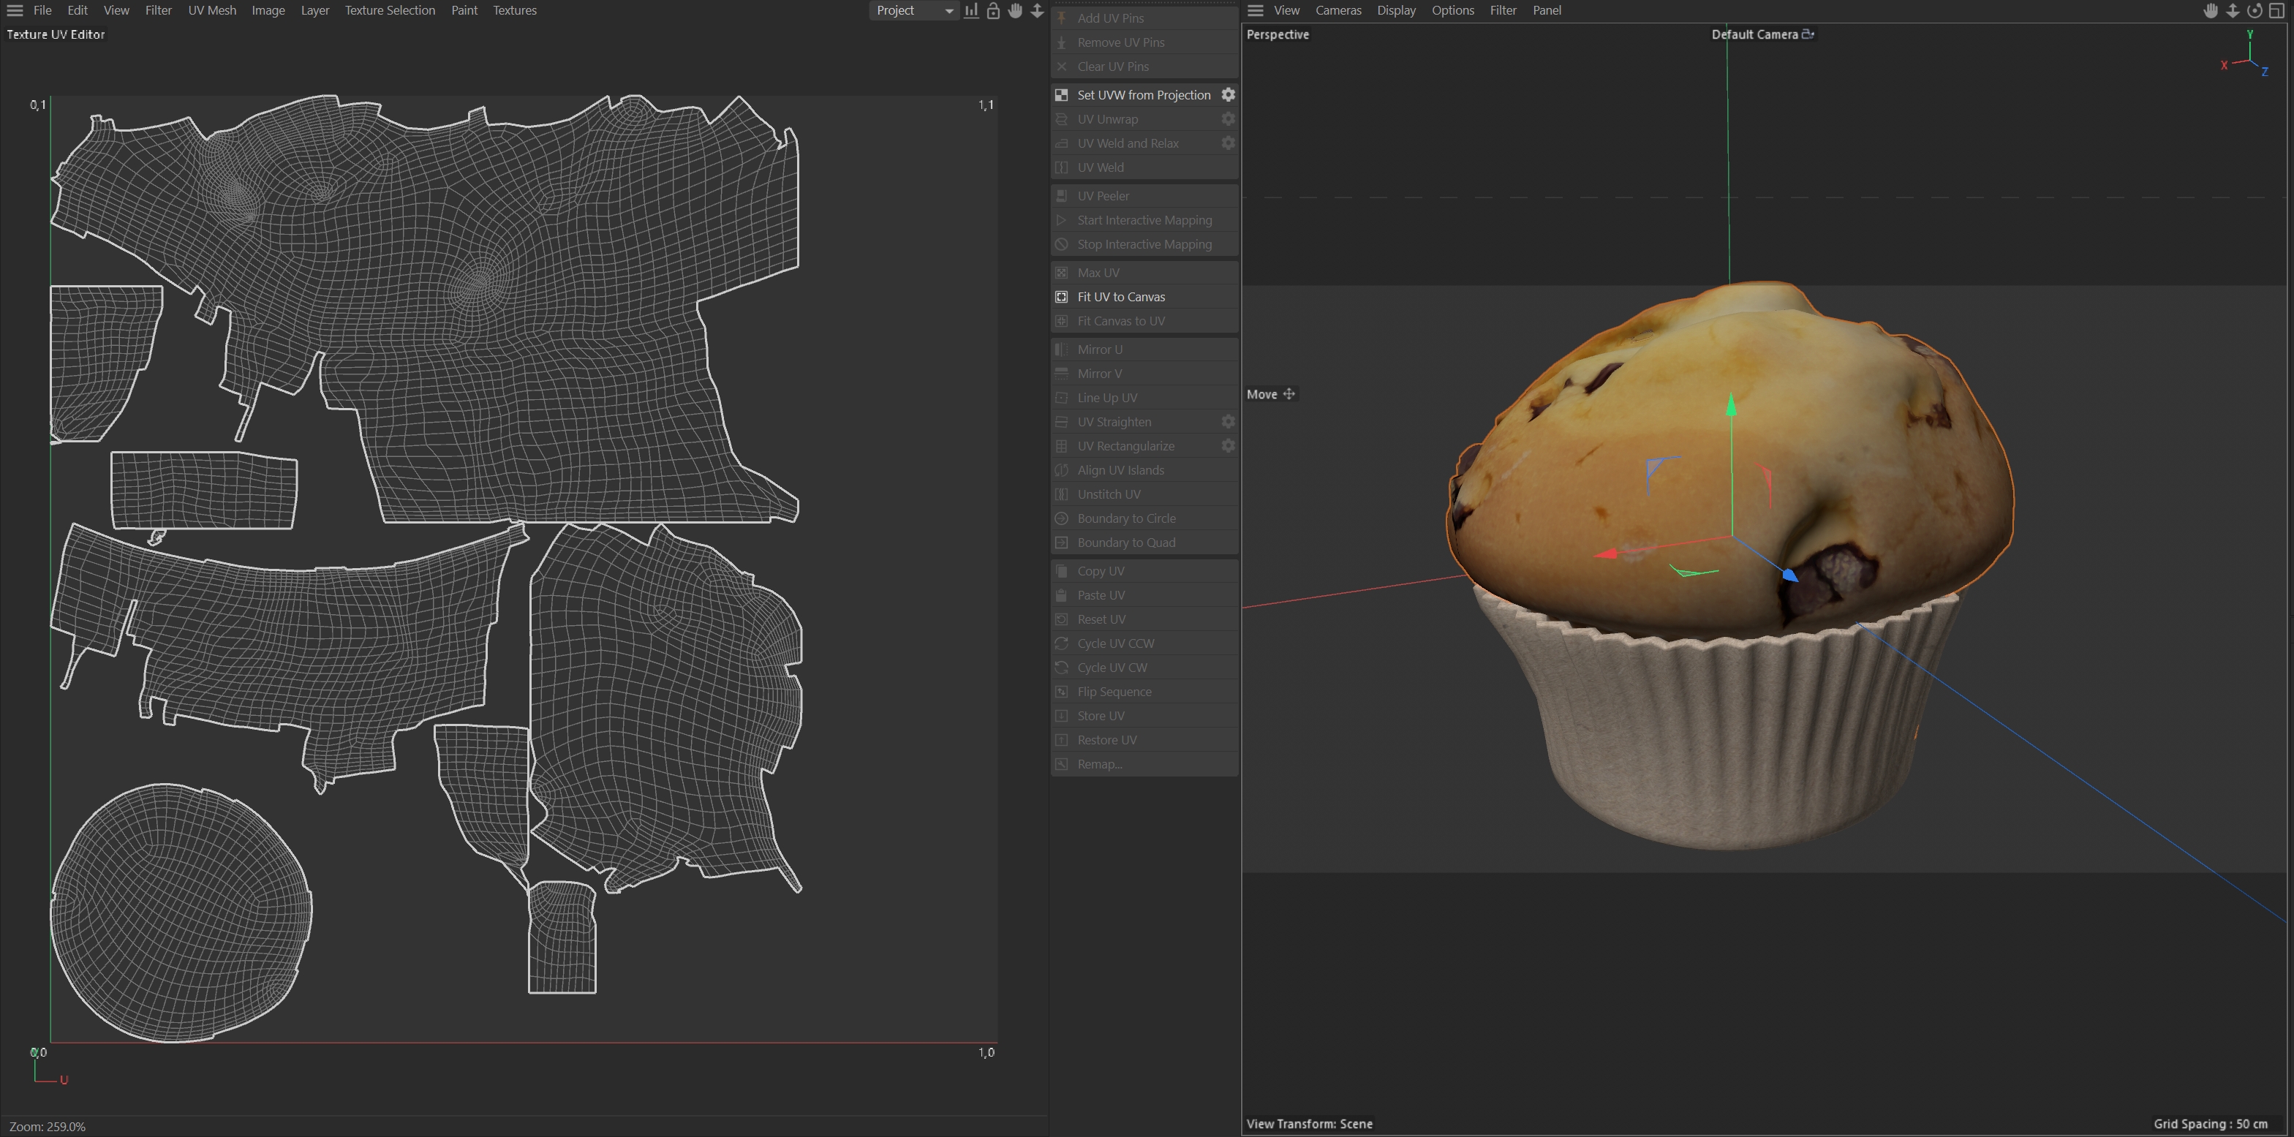This screenshot has height=1137, width=2294.
Task: Open the Cameras menu in viewport
Action: (1337, 11)
